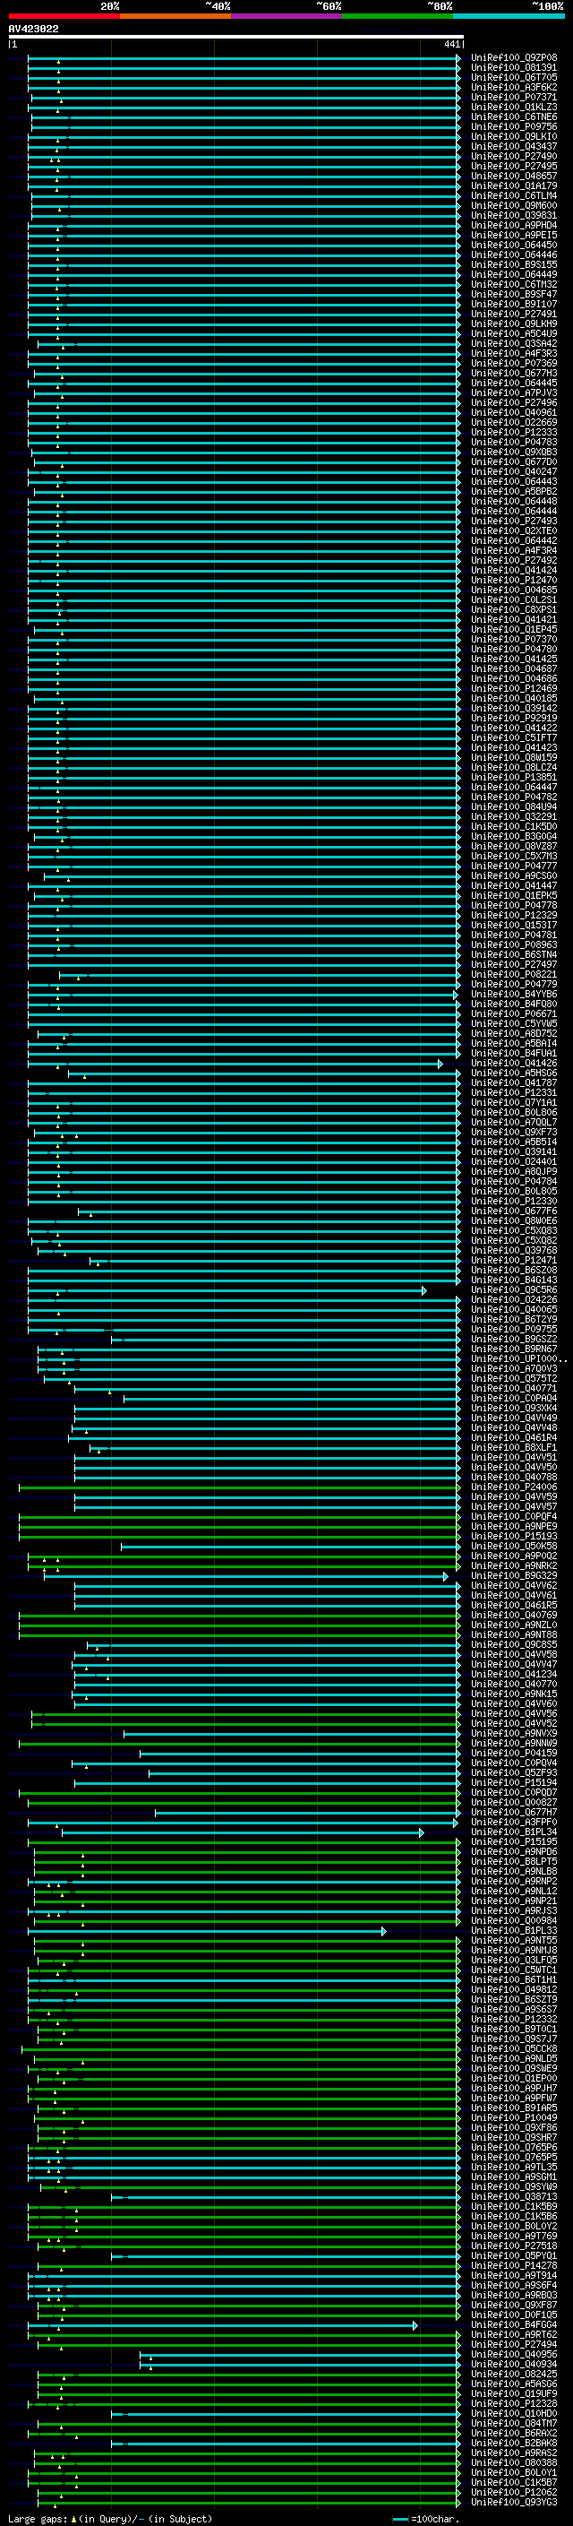This screenshot has height=2526, width=573.
Task: Click label UniRef100_Q9LKH9
Action: click(x=514, y=323)
